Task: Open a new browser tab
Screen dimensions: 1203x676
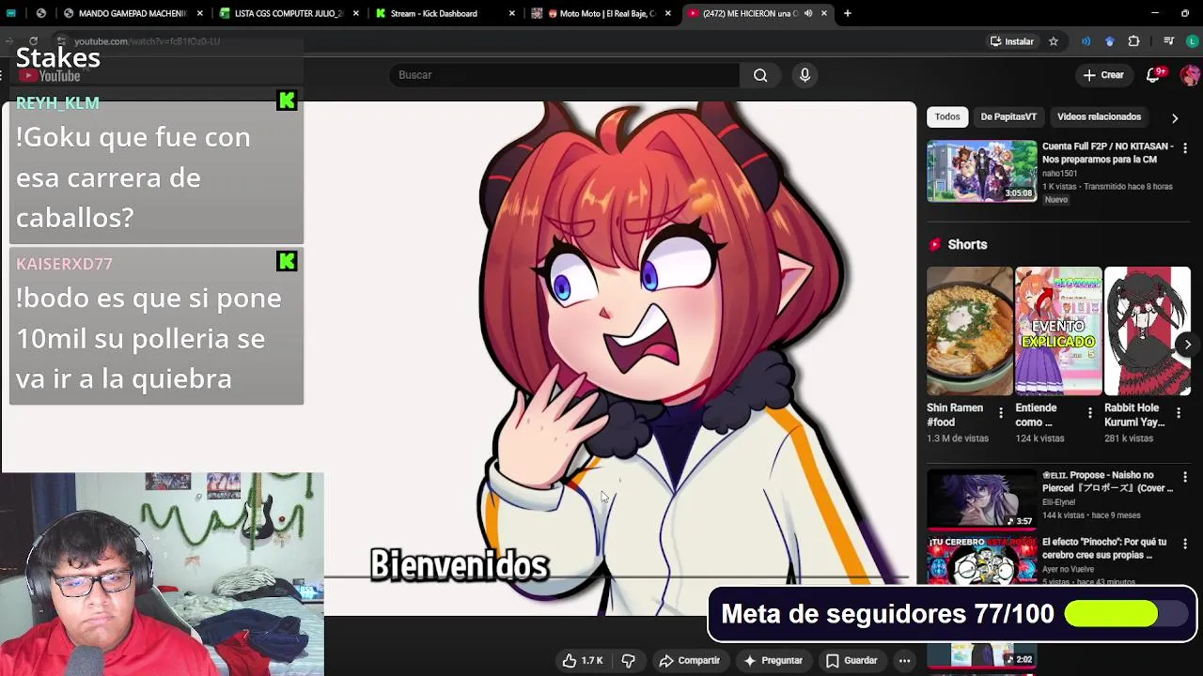Action: (x=848, y=13)
